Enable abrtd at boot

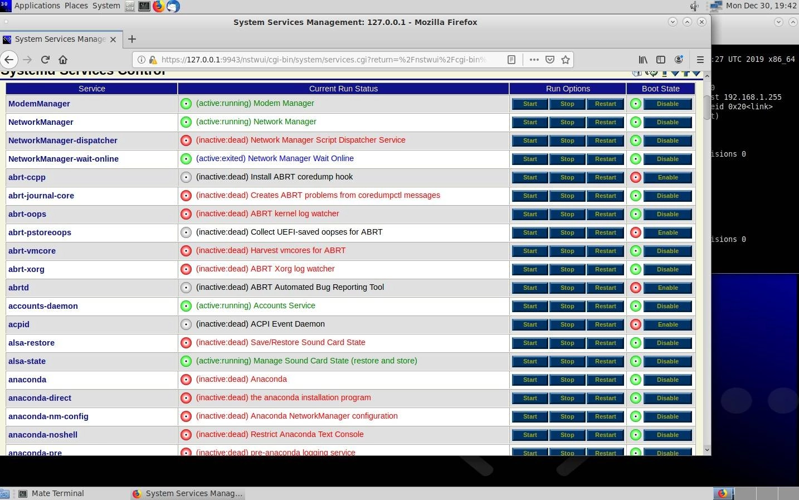[668, 288]
